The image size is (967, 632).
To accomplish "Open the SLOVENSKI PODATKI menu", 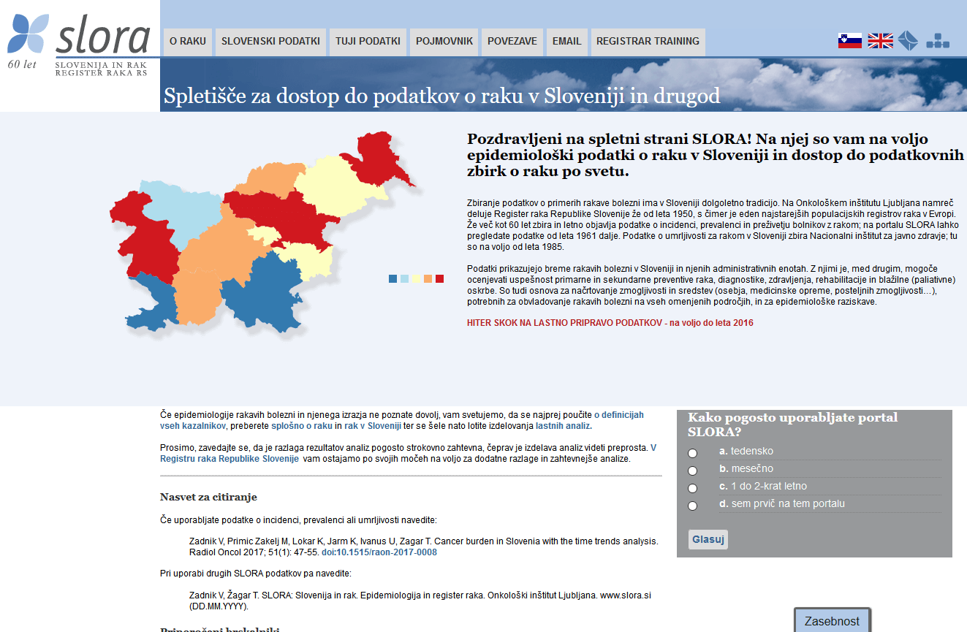I will pos(270,42).
